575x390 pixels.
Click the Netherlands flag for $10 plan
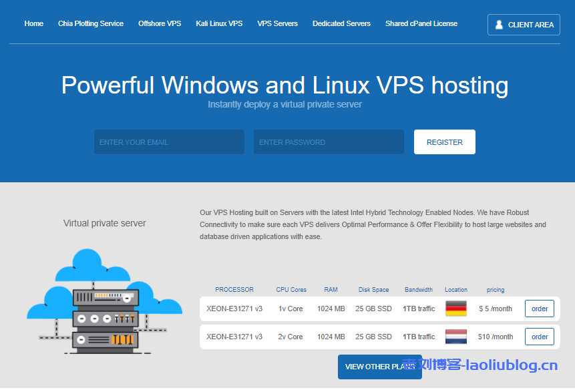pyautogui.click(x=456, y=337)
